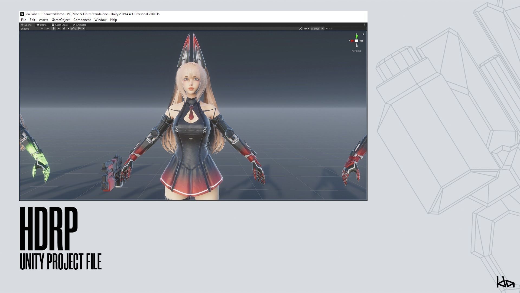Open the Shaded draw mode dropdown
This screenshot has height=293, width=520.
[x=31, y=28]
